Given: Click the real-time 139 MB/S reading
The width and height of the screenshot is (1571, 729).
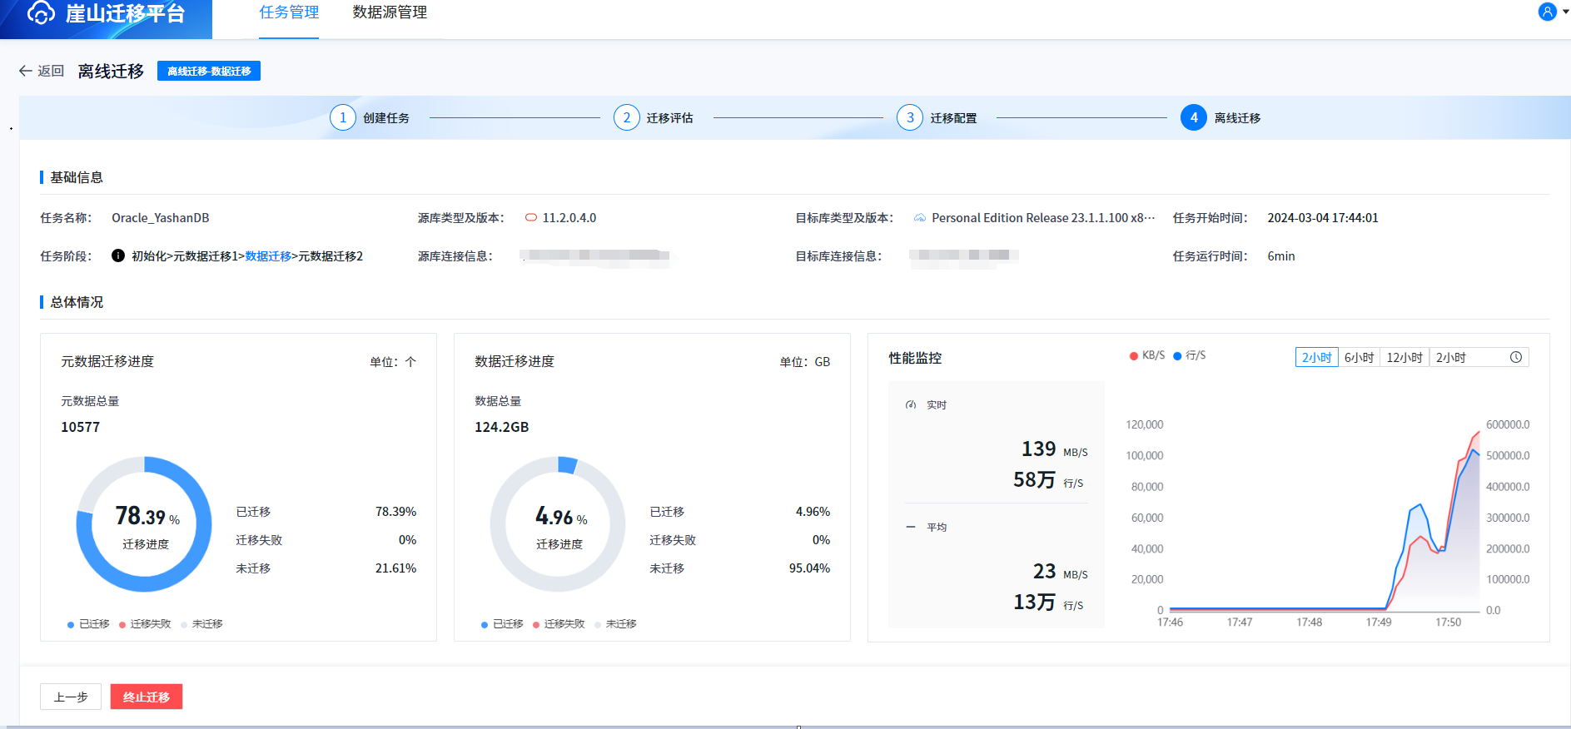Looking at the screenshot, I should point(1055,449).
